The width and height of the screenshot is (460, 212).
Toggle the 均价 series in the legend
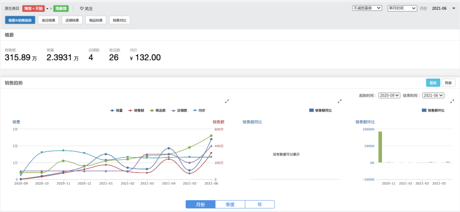point(199,110)
